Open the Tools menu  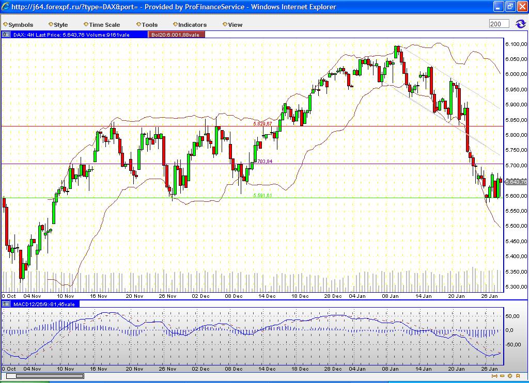(149, 24)
